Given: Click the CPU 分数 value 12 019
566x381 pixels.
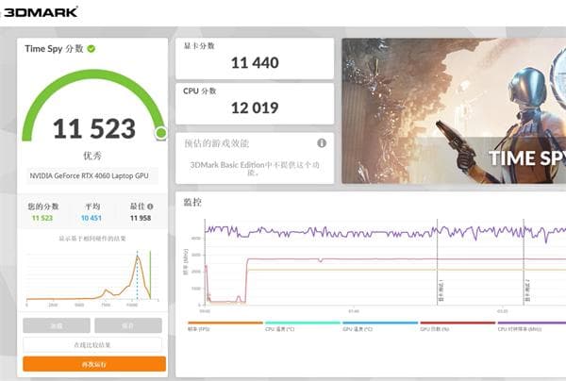Looking at the screenshot, I should 255,108.
